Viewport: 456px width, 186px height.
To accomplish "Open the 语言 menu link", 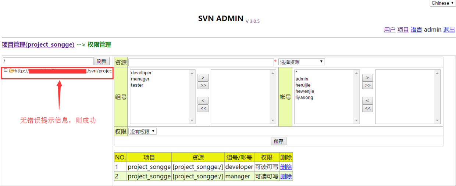I will tap(416, 30).
